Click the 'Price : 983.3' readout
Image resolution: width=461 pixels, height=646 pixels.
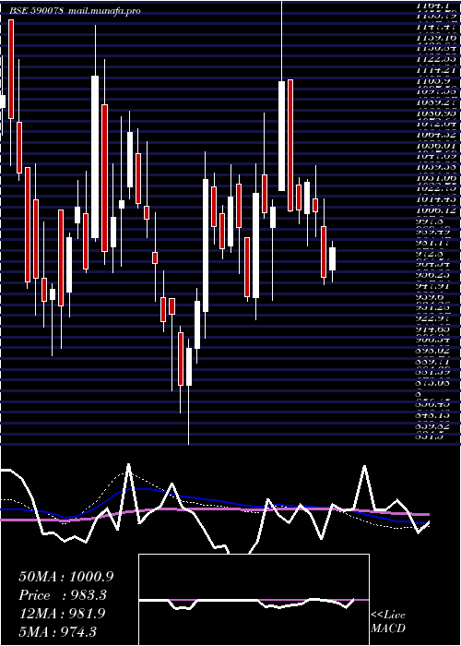tap(63, 595)
